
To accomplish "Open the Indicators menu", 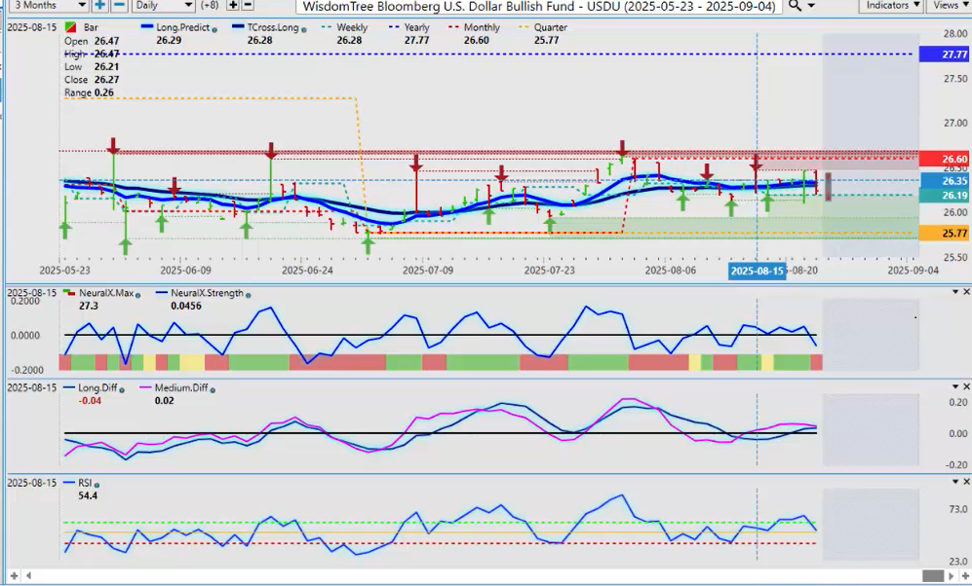I will click(x=892, y=6).
